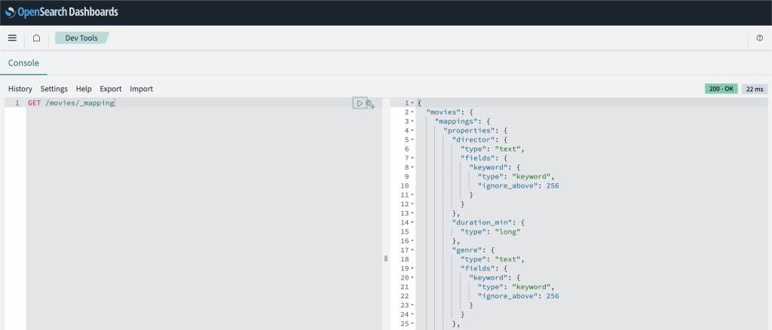
Task: Open the help icon in the header
Action: tap(759, 38)
